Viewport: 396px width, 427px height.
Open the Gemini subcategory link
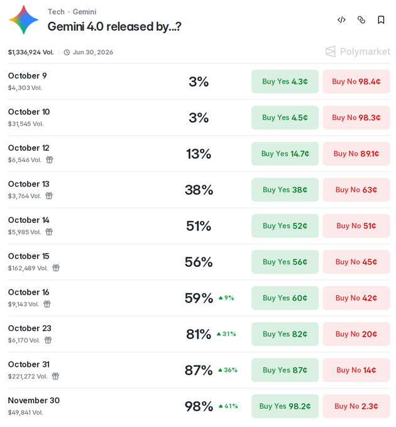84,12
